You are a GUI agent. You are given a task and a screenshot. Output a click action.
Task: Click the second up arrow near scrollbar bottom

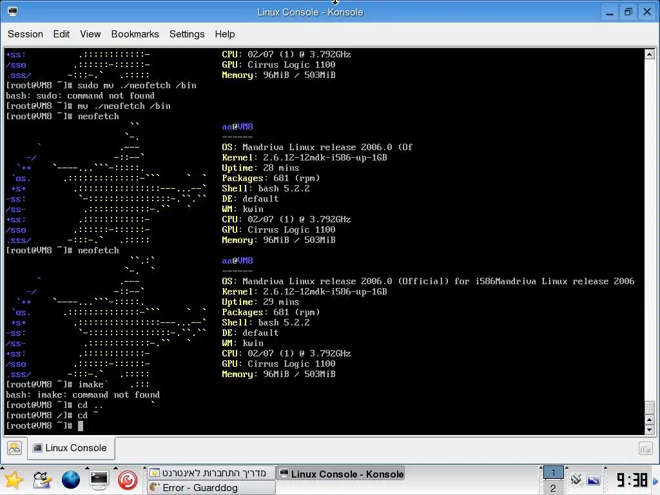click(x=650, y=420)
